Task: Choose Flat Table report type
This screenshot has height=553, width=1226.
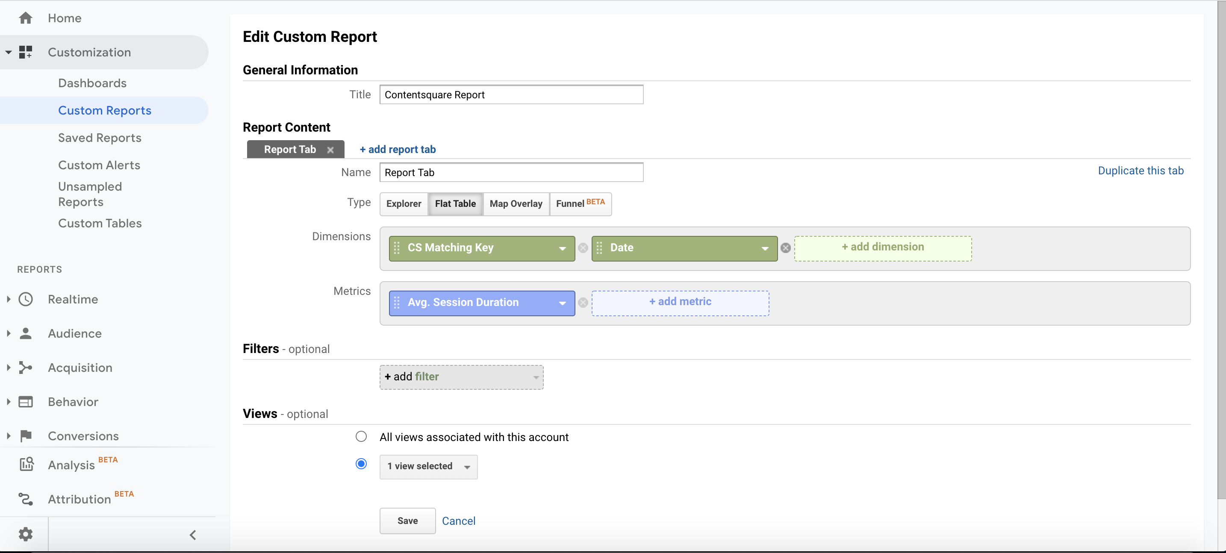Action: 455,204
